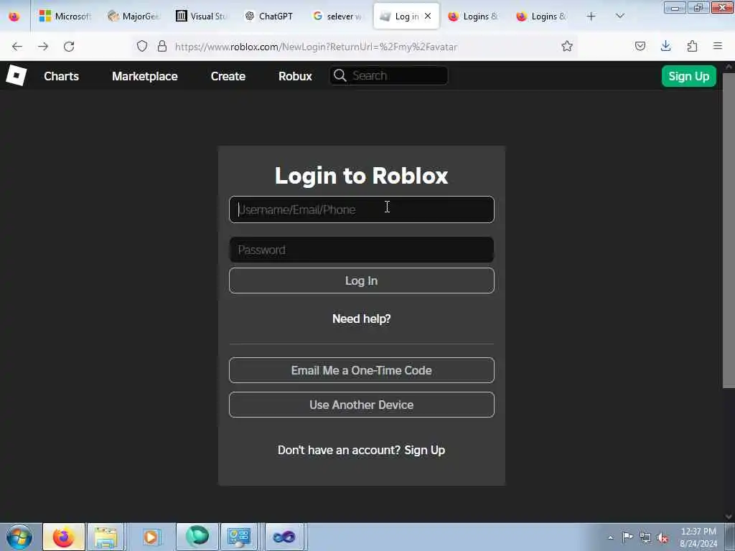Switch to the Microsoft tab
The image size is (735, 551).
[64, 17]
